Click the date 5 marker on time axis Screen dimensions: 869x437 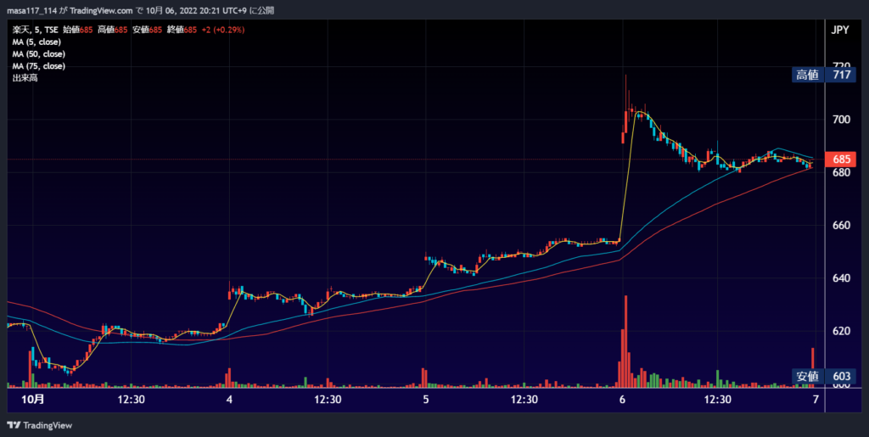426,400
